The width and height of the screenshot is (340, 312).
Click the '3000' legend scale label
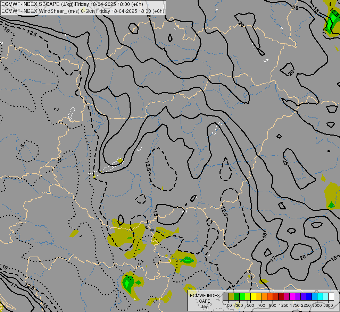317,305
